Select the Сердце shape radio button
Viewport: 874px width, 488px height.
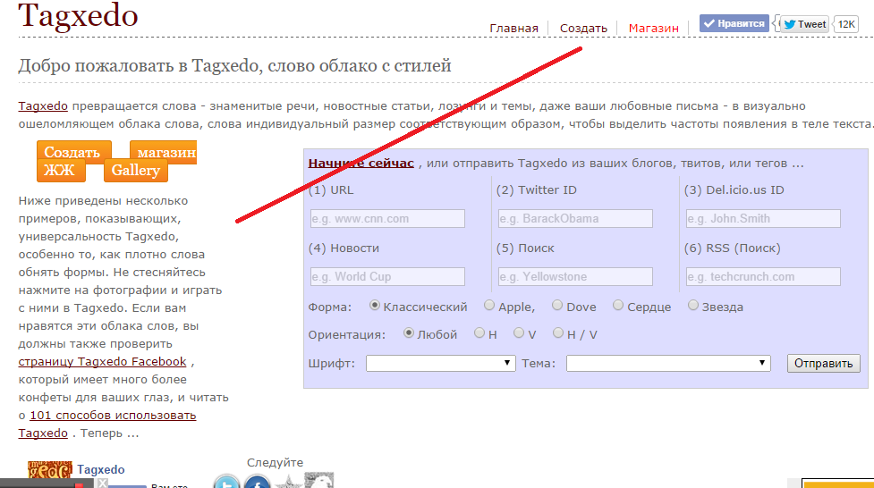coord(617,306)
